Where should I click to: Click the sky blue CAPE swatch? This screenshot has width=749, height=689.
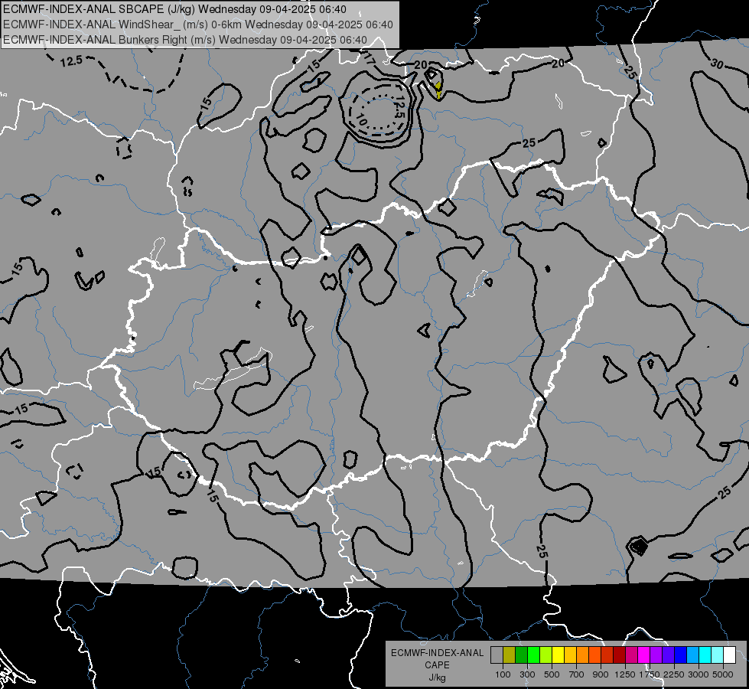point(693,655)
